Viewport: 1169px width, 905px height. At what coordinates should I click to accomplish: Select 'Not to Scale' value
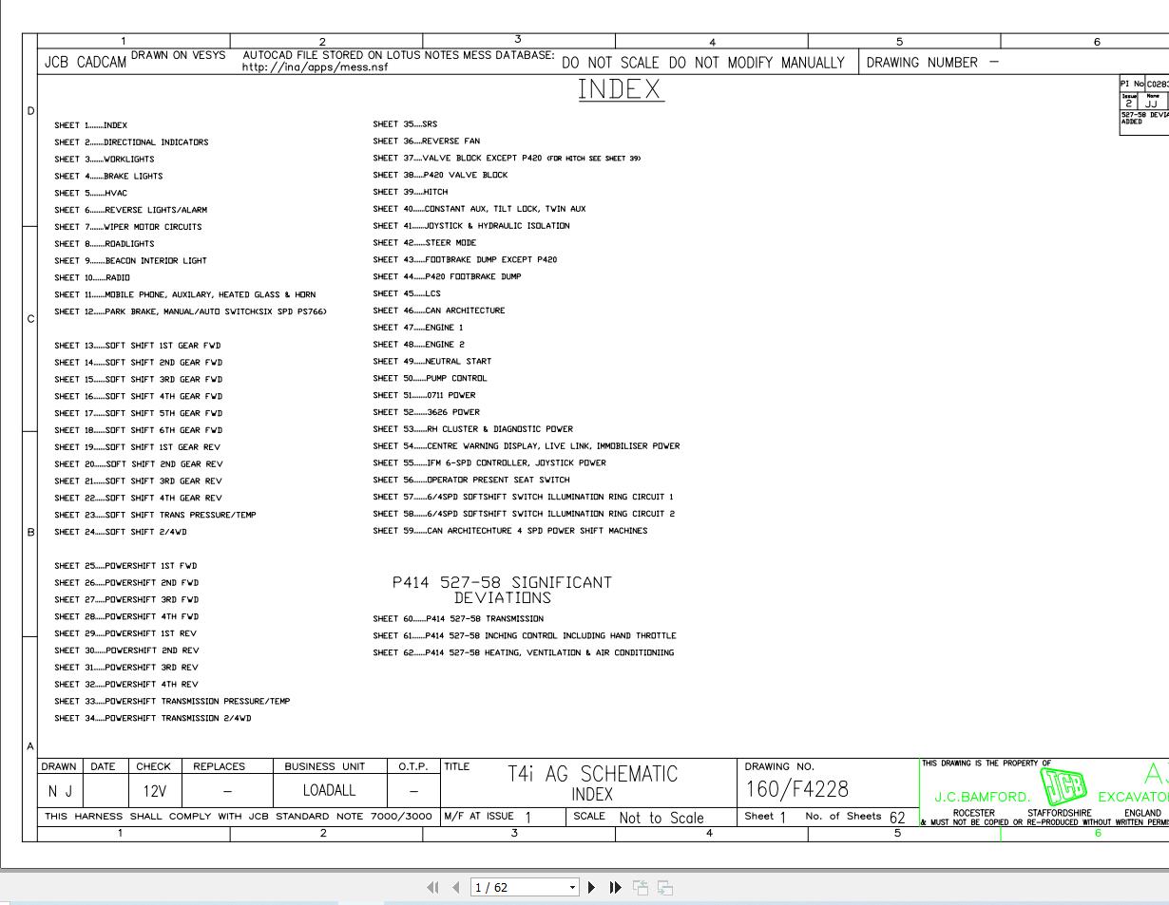pyautogui.click(x=661, y=818)
